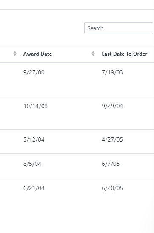The height and width of the screenshot is (233, 154).
Task: Select the last order date 6/20/05
Action: point(112,188)
